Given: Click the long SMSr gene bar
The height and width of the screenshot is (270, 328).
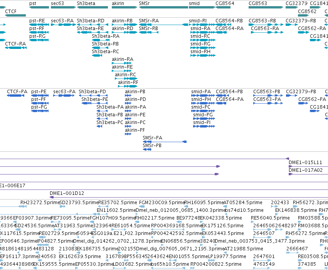Looking at the screenshot, I should (163, 7).
